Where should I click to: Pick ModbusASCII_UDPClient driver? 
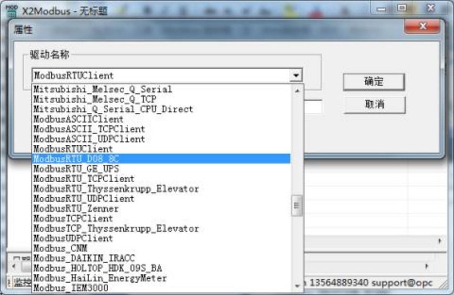point(161,139)
